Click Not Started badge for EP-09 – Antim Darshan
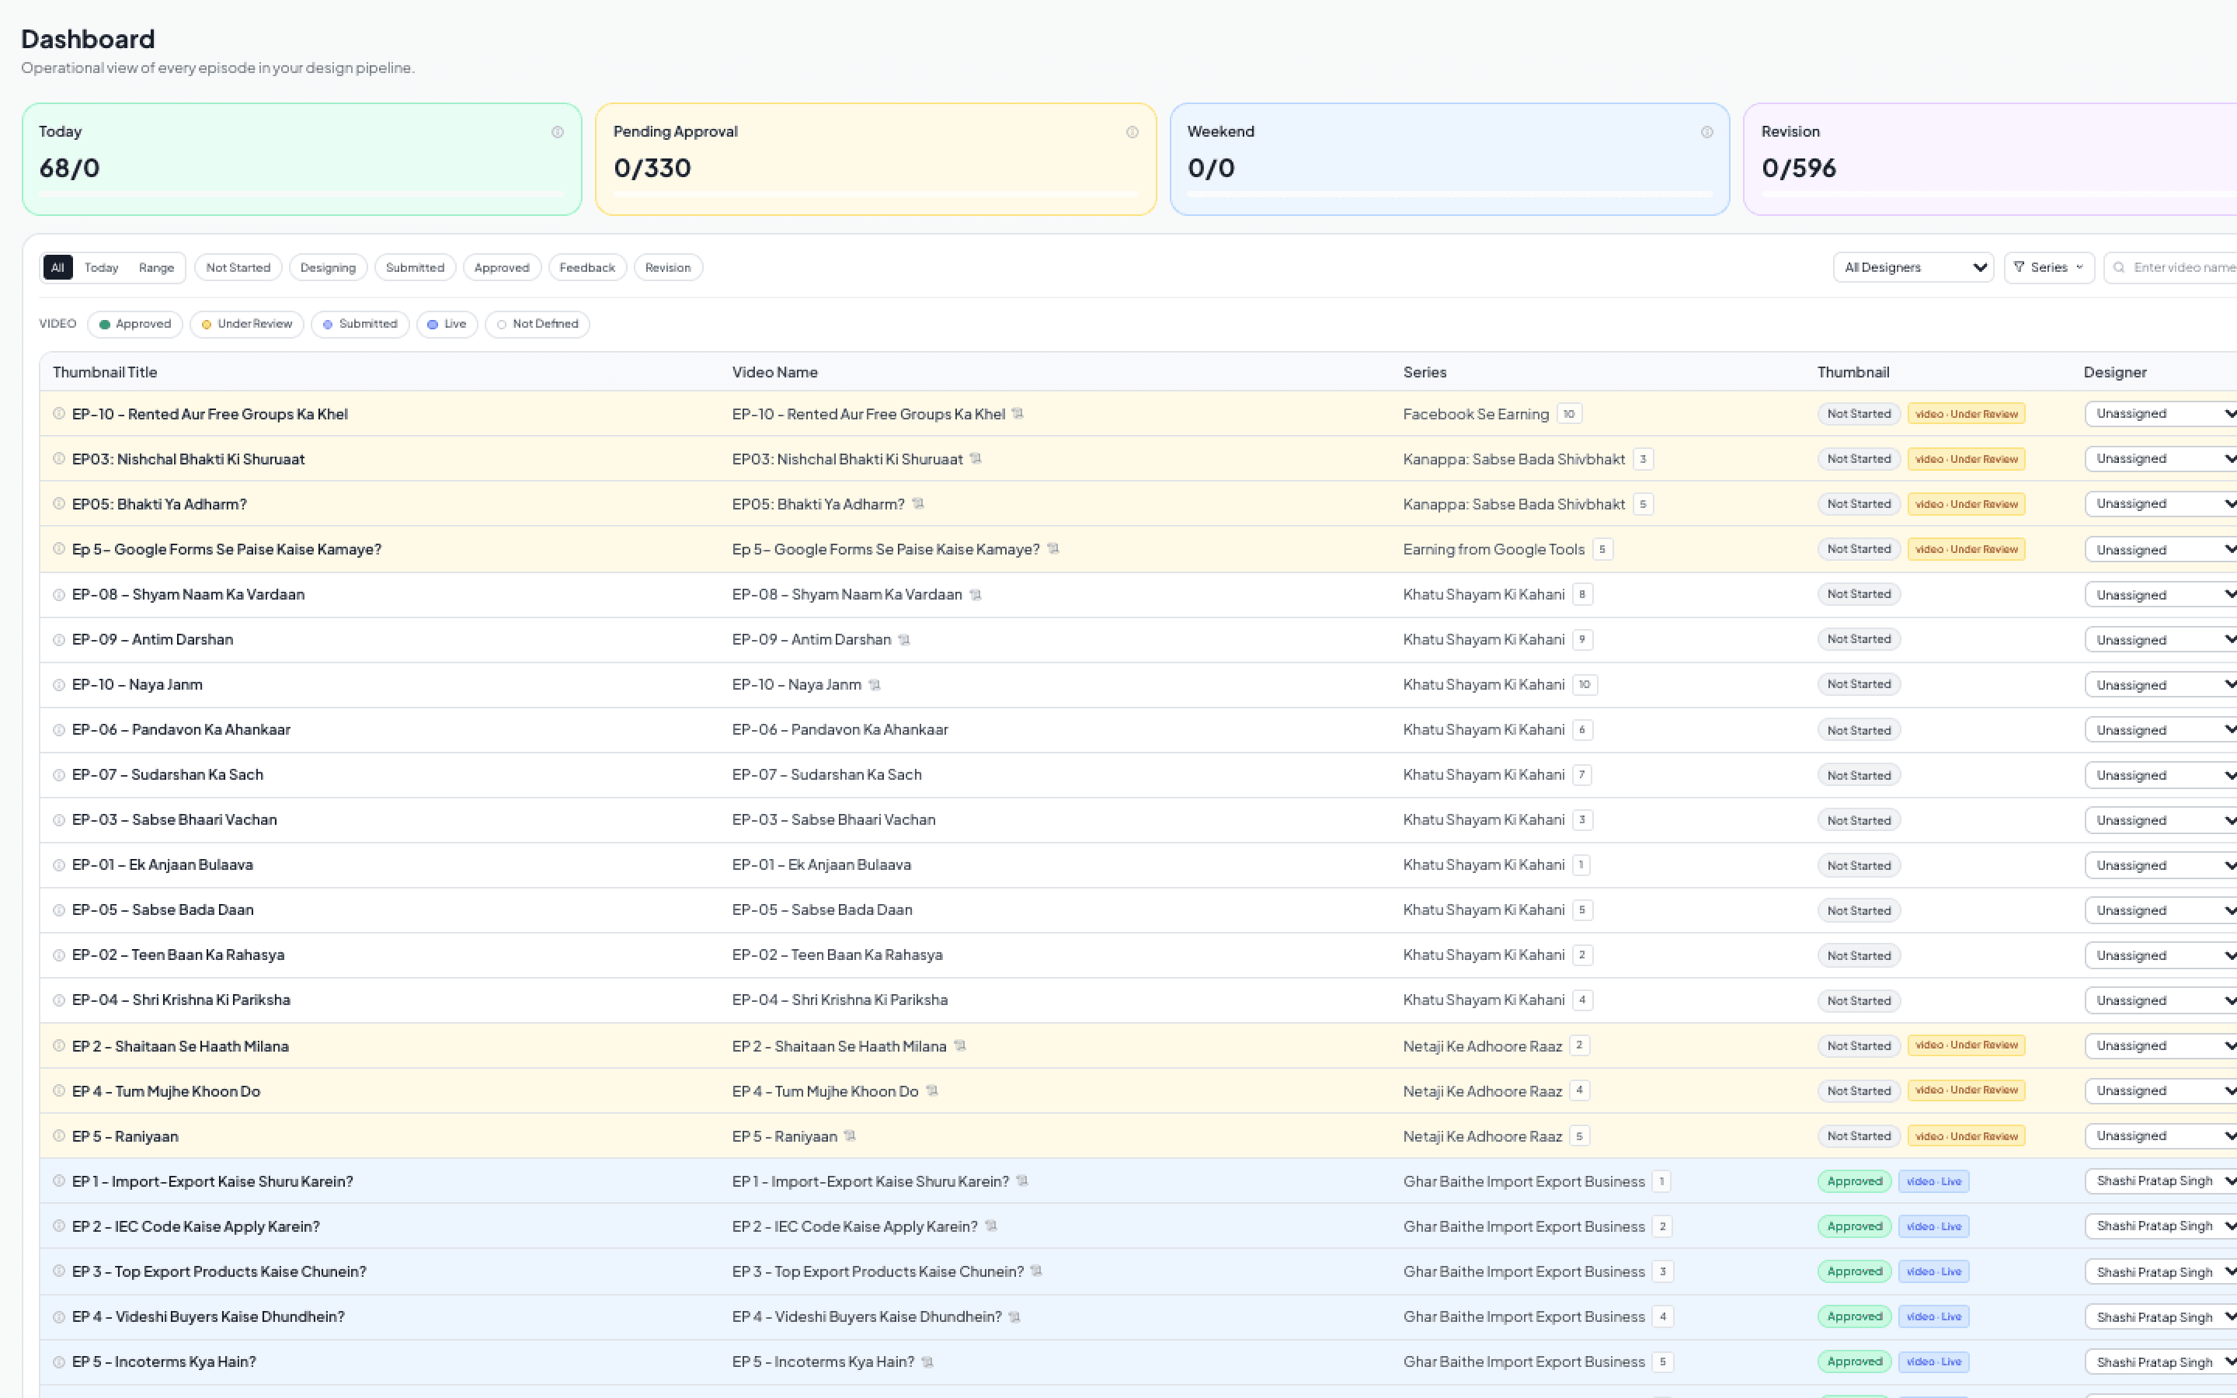2237x1398 pixels. click(1859, 640)
